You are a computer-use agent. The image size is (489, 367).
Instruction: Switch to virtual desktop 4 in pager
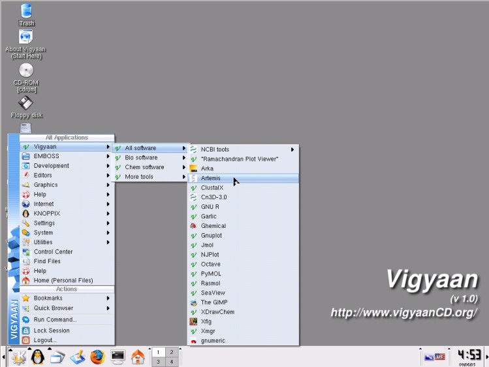click(172, 361)
